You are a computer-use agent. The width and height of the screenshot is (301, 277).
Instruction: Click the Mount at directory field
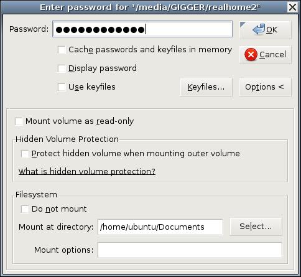pyautogui.click(x=160, y=227)
